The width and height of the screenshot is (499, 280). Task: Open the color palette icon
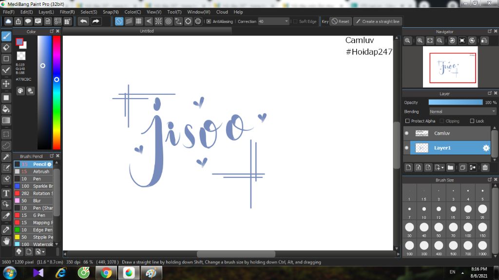(20, 91)
